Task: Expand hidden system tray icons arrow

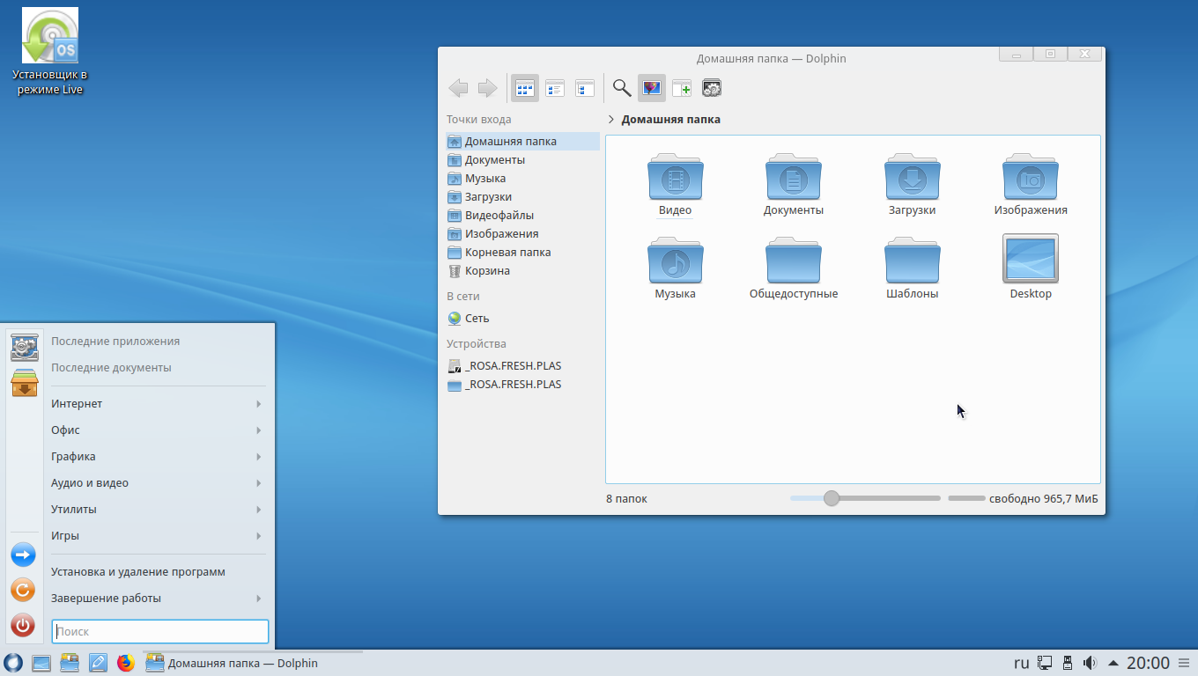Action: [x=1113, y=663]
